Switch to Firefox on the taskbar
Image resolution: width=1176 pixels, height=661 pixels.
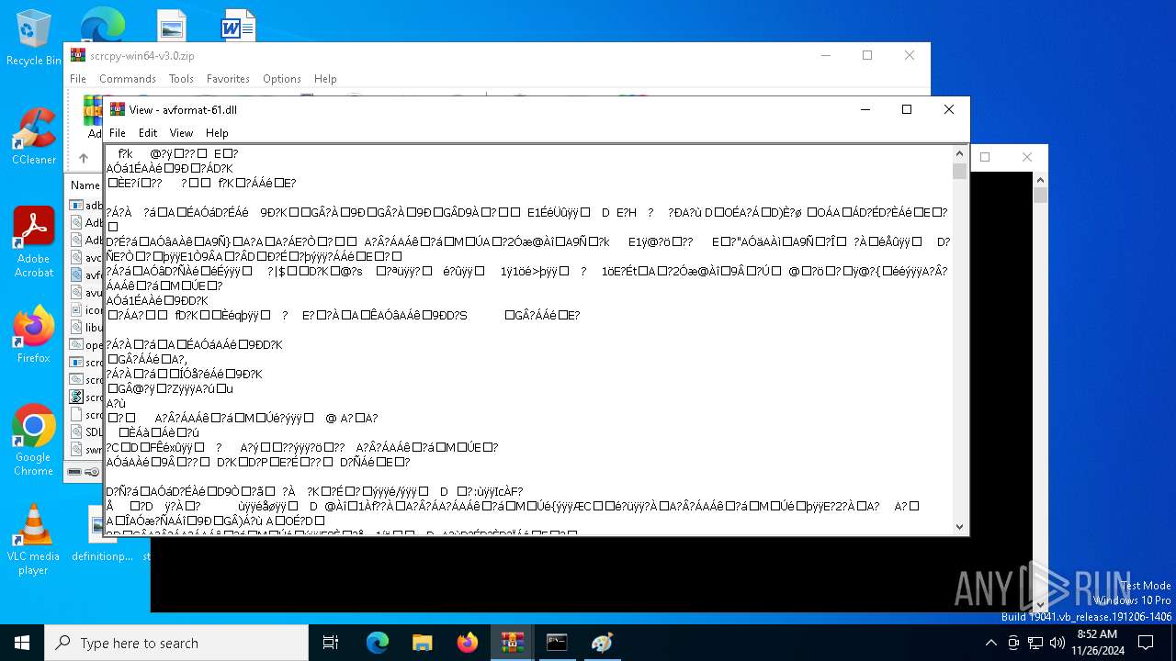(468, 643)
